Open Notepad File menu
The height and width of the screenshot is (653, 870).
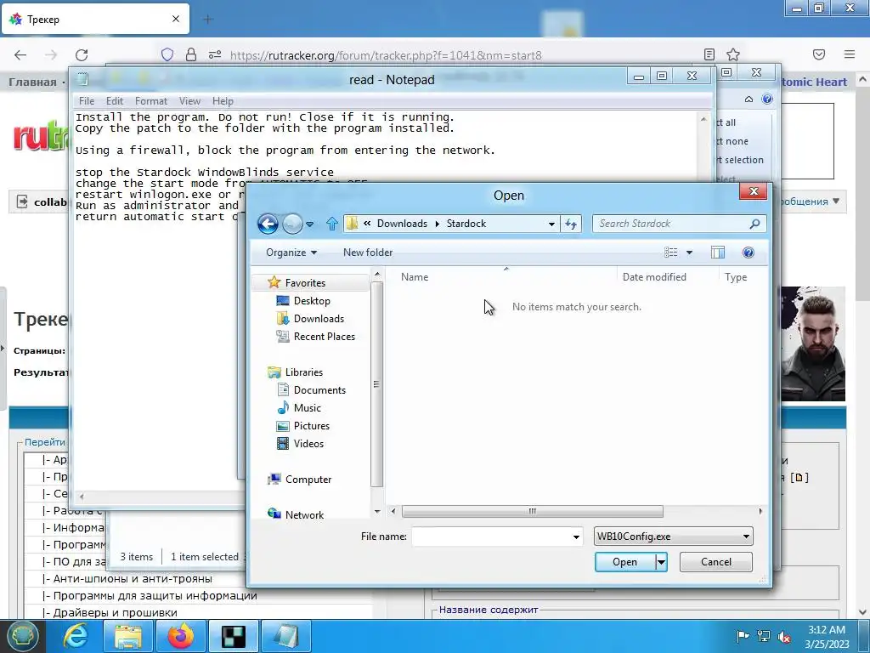click(87, 101)
